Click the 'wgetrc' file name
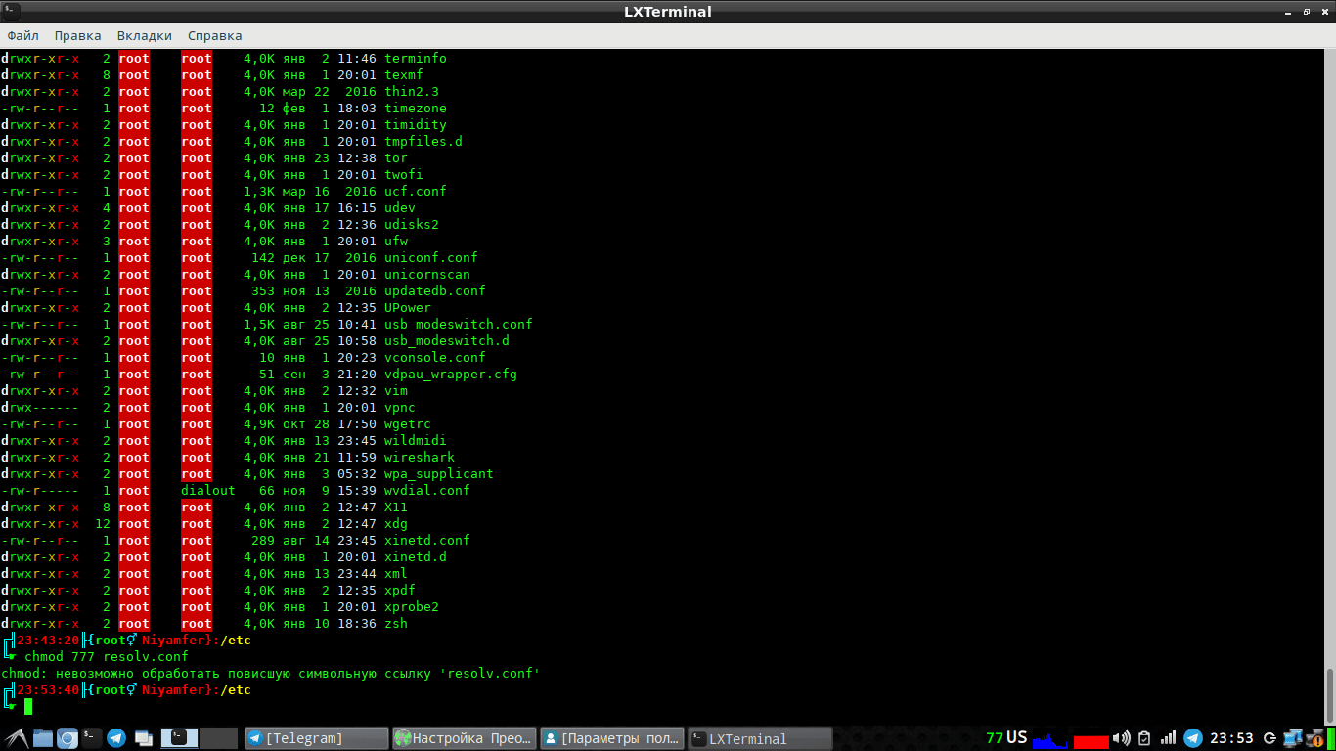 (407, 423)
